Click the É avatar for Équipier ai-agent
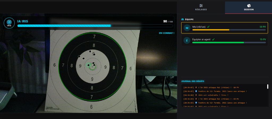Image resolution: width=272 pixels, height=119 pixels. (187, 40)
